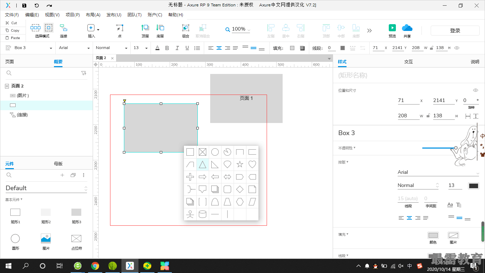Image resolution: width=485 pixels, height=273 pixels.
Task: Open the Default library dropdown
Action: point(47,188)
